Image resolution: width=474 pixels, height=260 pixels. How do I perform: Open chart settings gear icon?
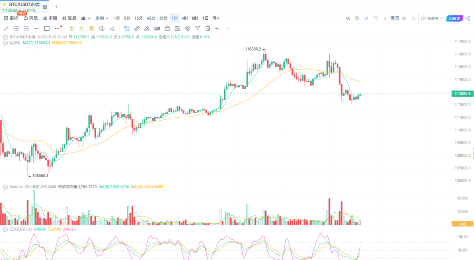pos(404,18)
